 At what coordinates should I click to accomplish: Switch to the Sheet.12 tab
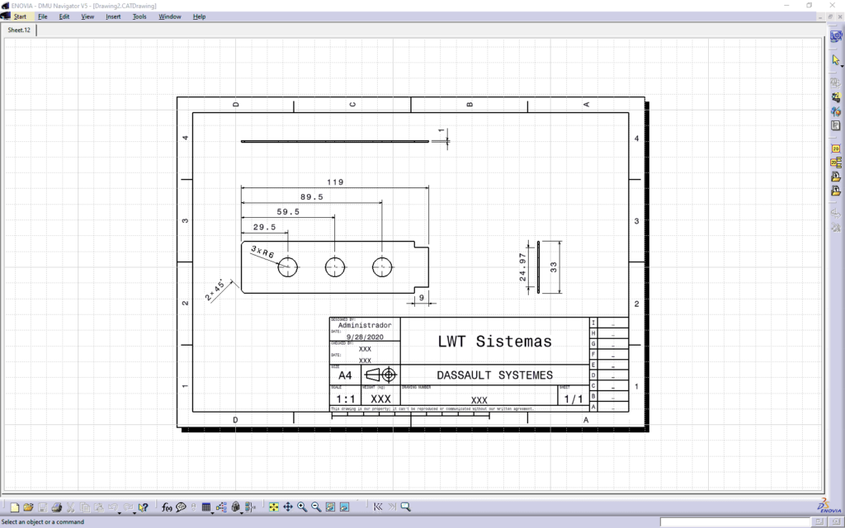[x=17, y=30]
